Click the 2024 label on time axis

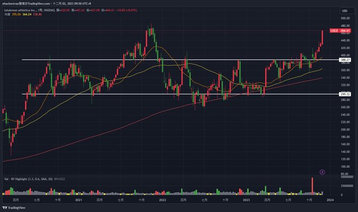pyautogui.click(x=330, y=200)
